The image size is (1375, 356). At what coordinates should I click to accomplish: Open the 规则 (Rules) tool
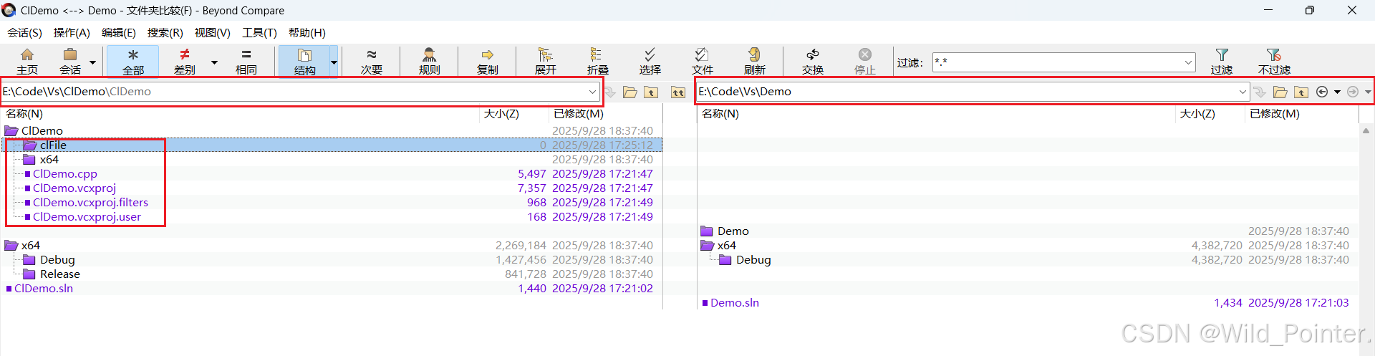430,62
